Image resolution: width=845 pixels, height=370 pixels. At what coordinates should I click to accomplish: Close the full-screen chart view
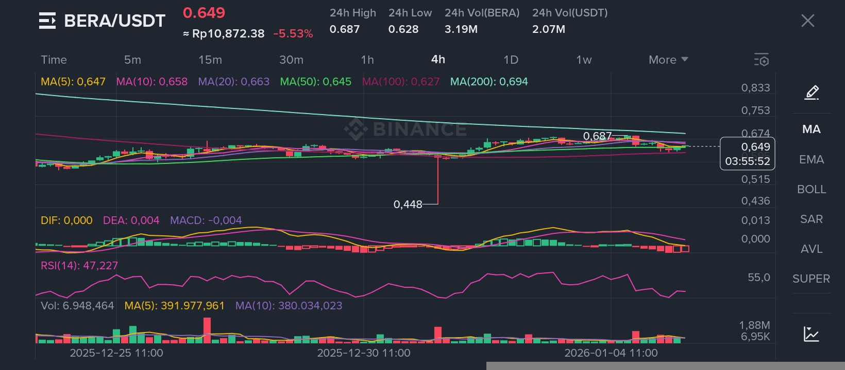[x=807, y=21]
